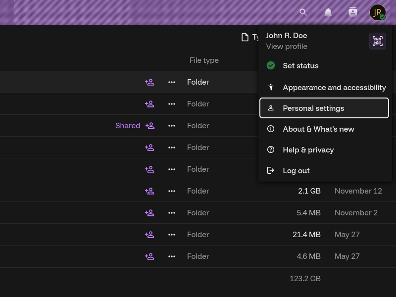Expand the three-dot actions on the Shared folder row
This screenshot has height=297, width=396.
point(172,126)
